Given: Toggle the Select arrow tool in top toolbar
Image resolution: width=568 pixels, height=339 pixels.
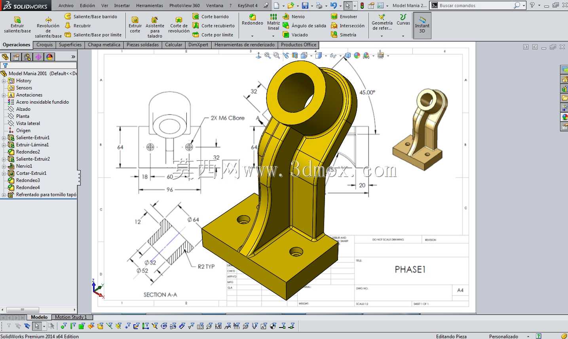Looking at the screenshot, I should coord(348,6).
